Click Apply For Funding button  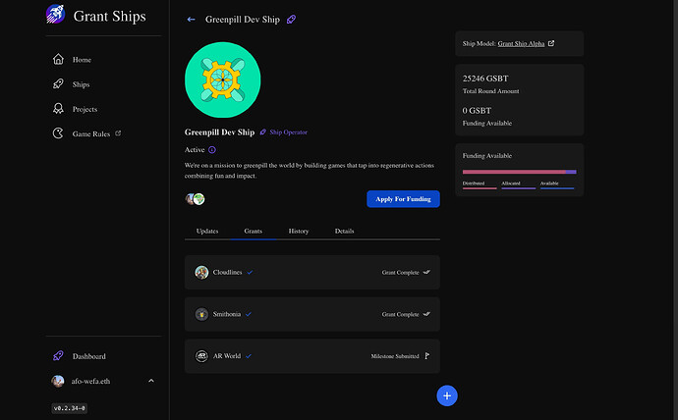tap(403, 199)
